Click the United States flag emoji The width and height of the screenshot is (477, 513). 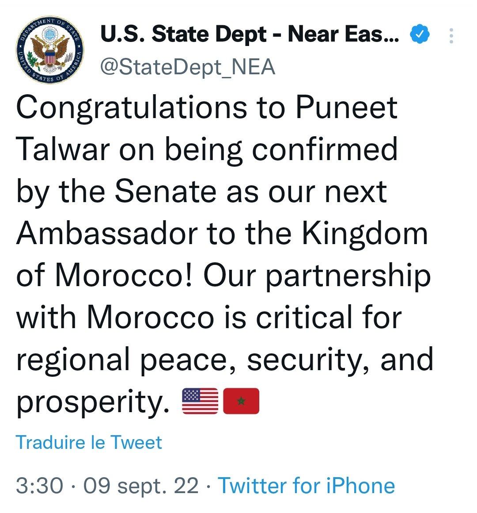tap(200, 401)
